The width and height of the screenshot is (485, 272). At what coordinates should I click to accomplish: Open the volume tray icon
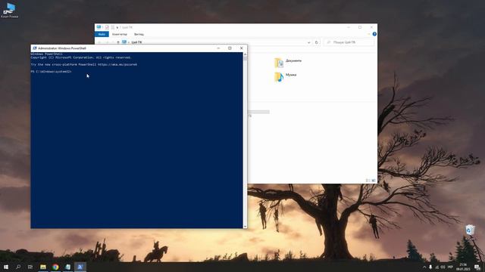tap(443, 267)
